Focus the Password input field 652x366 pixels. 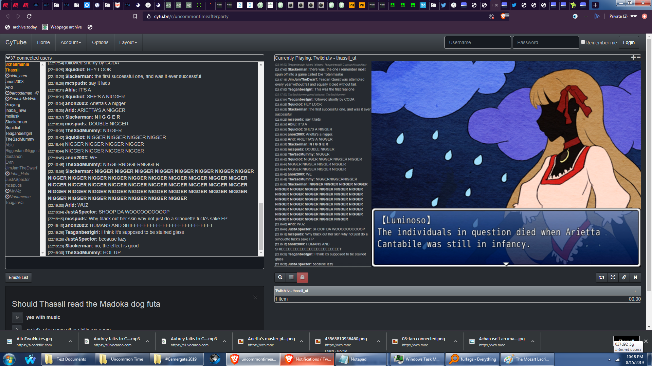546,42
